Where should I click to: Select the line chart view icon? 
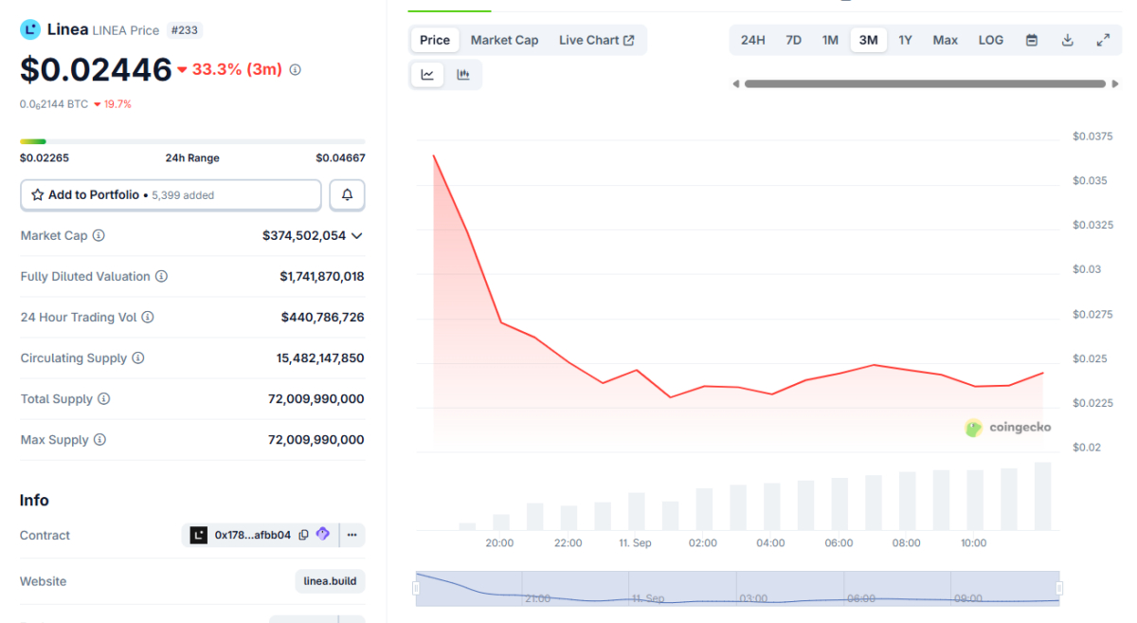427,75
